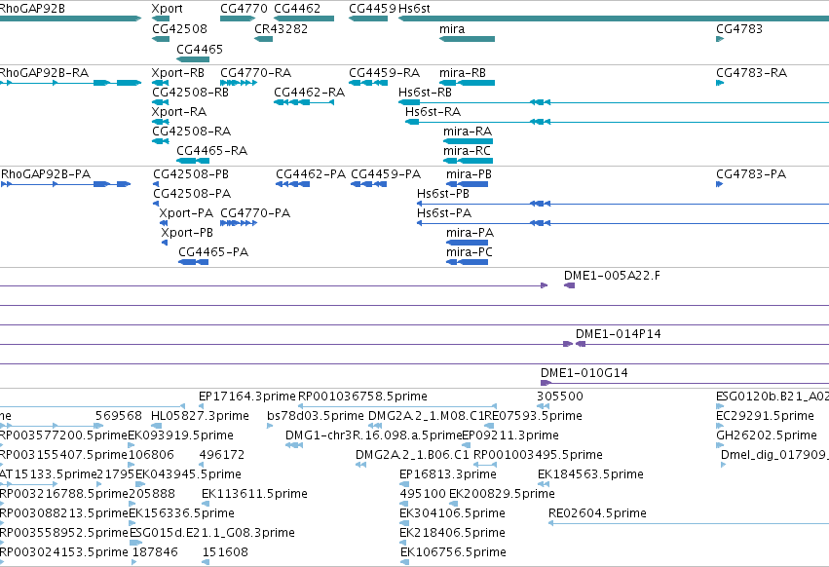Open the CG4459-RA transcript label
The image size is (829, 567).
coord(385,72)
